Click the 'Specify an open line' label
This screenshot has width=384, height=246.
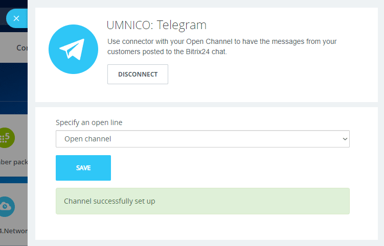point(89,122)
